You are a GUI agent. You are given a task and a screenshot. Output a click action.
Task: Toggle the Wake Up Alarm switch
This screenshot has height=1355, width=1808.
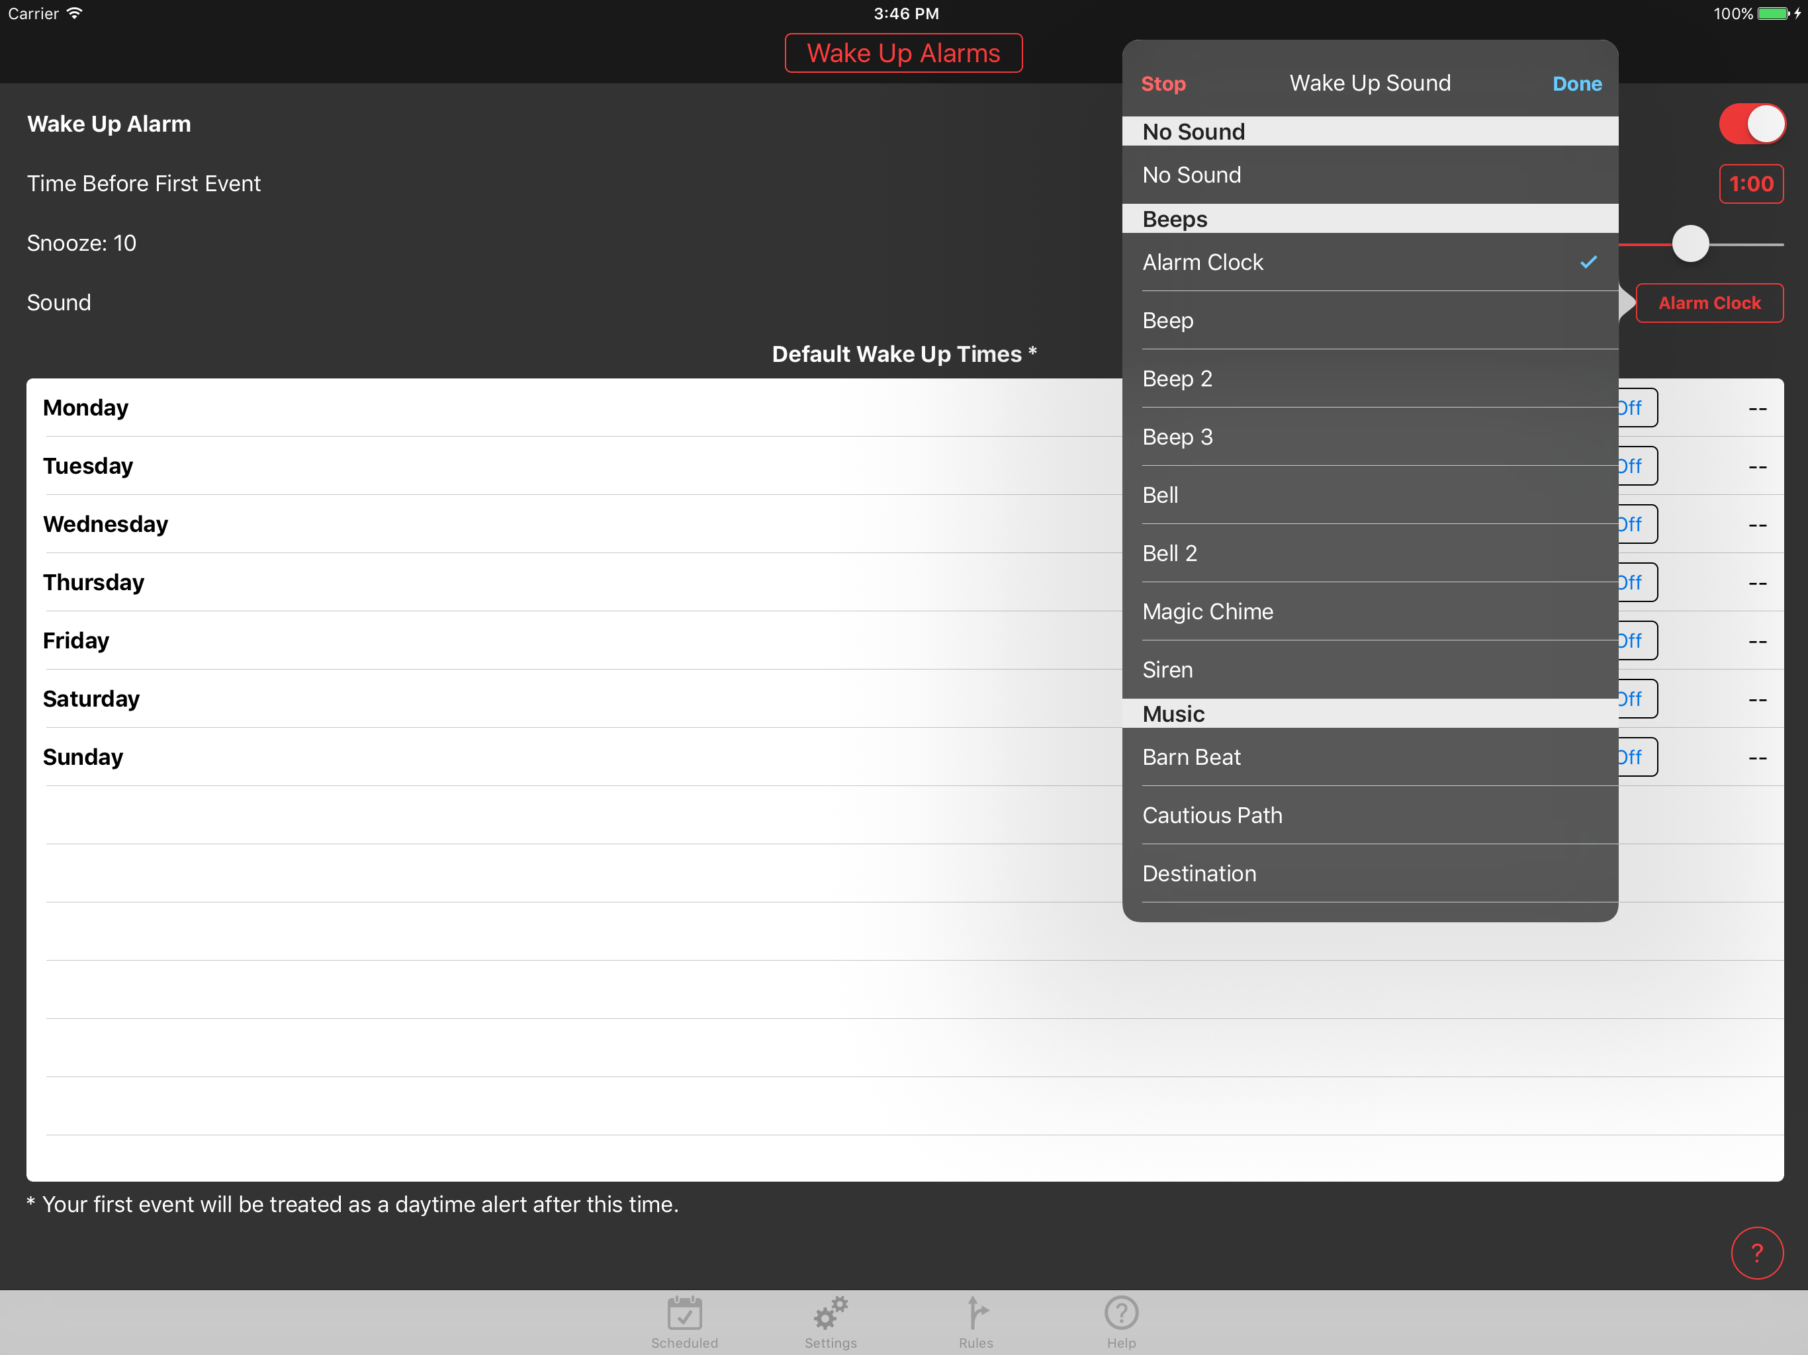(x=1752, y=124)
